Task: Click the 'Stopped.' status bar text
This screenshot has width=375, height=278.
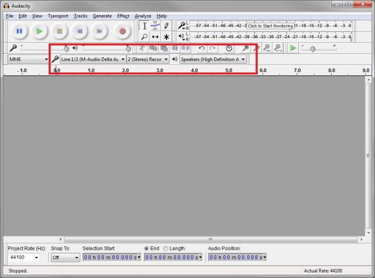Action: click(18, 271)
